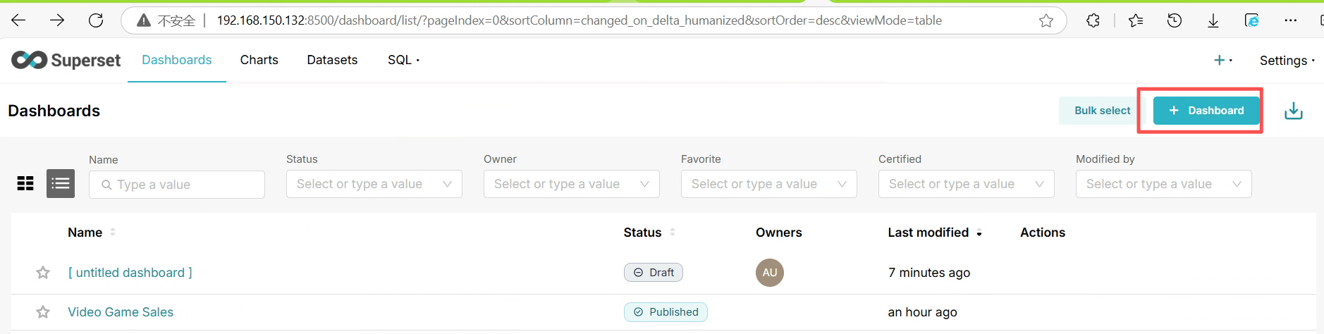1324x334 pixels.
Task: Open the Video Game Sales dashboard
Action: 121,312
